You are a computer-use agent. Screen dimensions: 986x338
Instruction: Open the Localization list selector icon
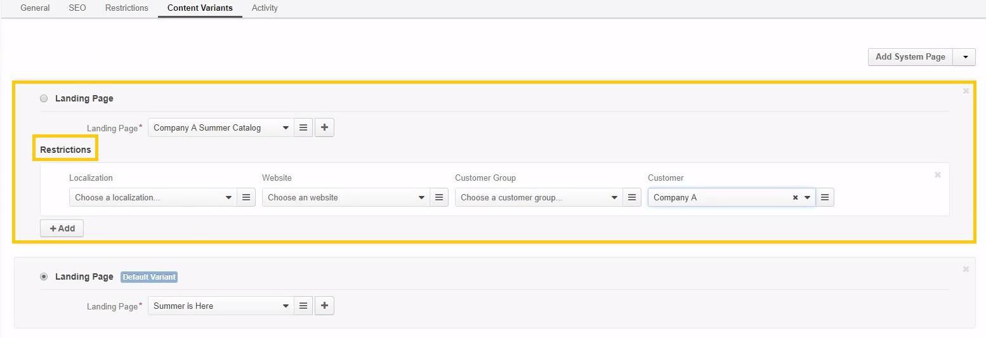246,197
